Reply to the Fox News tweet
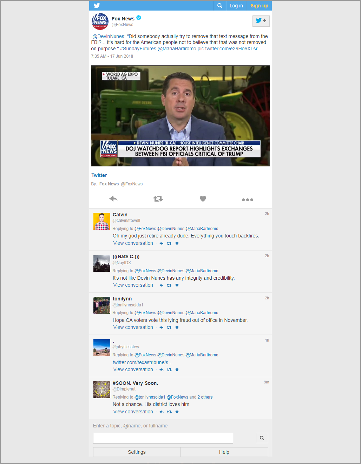 (x=113, y=199)
